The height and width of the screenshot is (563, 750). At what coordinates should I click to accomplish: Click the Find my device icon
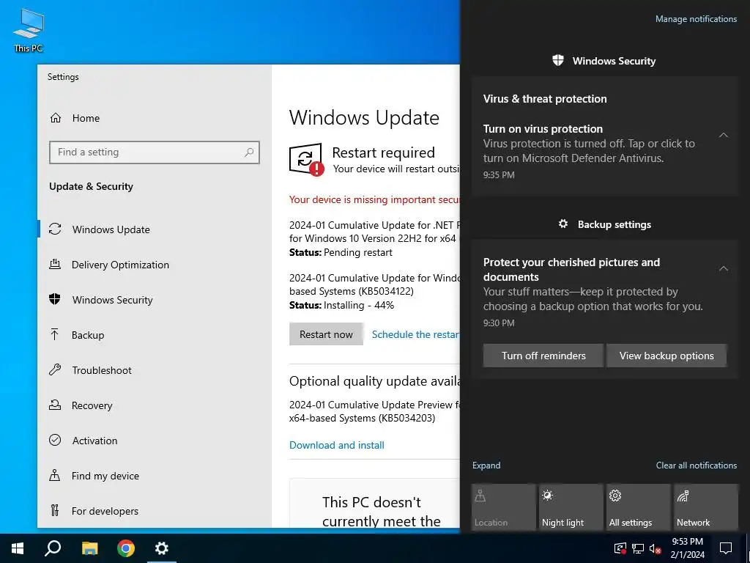click(55, 475)
